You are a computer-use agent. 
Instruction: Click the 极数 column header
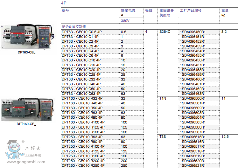[149, 10]
